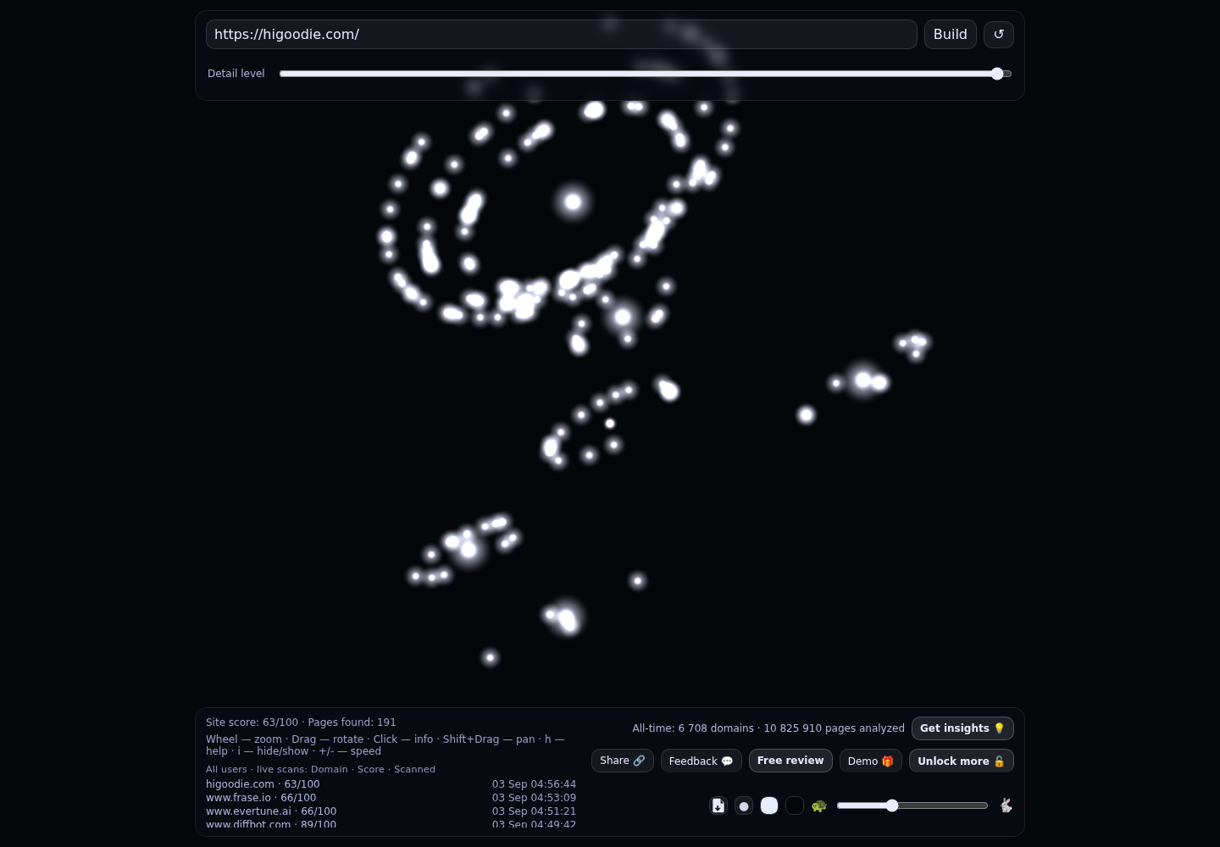This screenshot has height=847, width=1220.
Task: Click the 03 Sep 04:51:21 timestamp
Action: click(x=534, y=811)
